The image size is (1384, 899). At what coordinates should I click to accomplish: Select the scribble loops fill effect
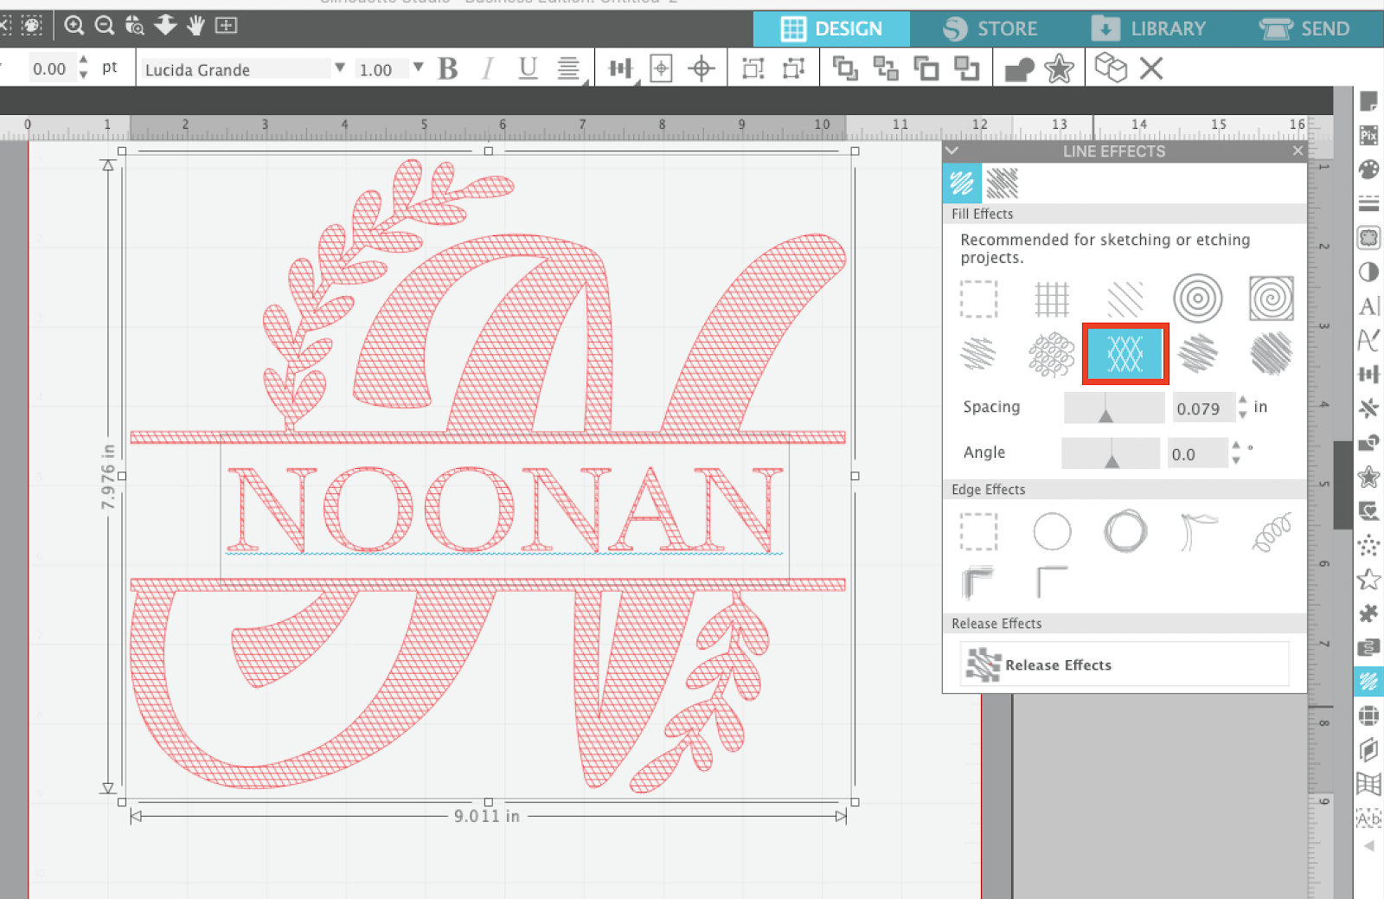click(1052, 354)
